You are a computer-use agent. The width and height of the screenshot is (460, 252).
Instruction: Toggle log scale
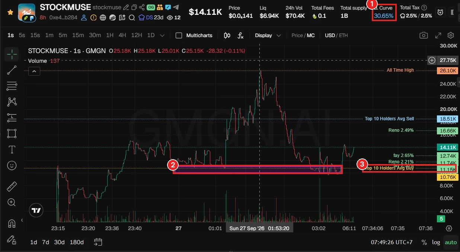[x=435, y=242]
